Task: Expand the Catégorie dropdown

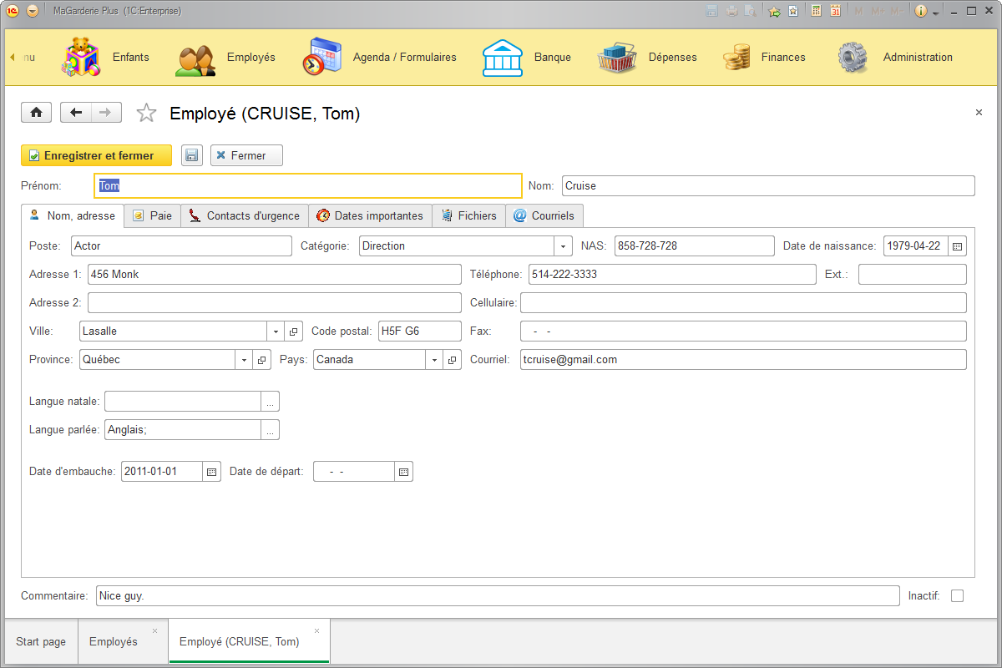Action: (563, 245)
